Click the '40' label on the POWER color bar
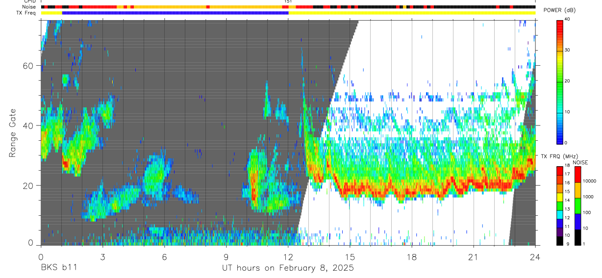The height and width of the screenshot is (278, 602). coord(567,20)
